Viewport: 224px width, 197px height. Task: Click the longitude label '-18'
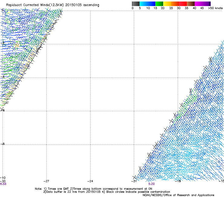(178, 181)
